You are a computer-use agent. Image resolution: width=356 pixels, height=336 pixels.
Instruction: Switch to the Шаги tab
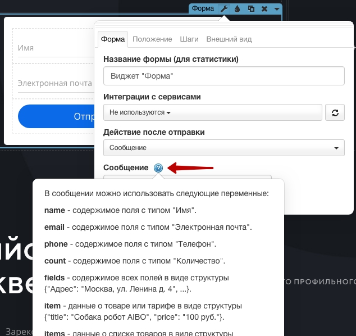(x=189, y=39)
